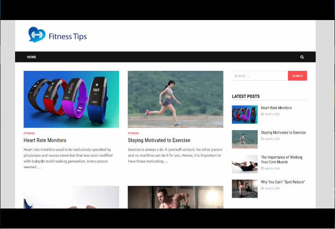
Task: Select Heart Rate Monitors thumbnail in Latest Posts
Action: pyautogui.click(x=245, y=114)
